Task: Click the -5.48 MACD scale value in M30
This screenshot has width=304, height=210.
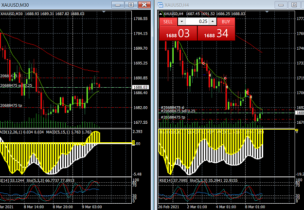Action: 137,174
